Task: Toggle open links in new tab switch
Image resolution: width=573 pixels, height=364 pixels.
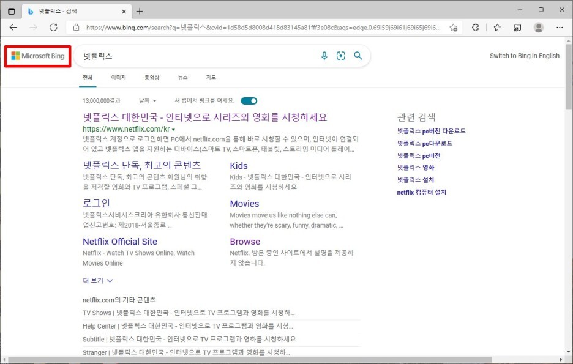Action: pyautogui.click(x=249, y=101)
